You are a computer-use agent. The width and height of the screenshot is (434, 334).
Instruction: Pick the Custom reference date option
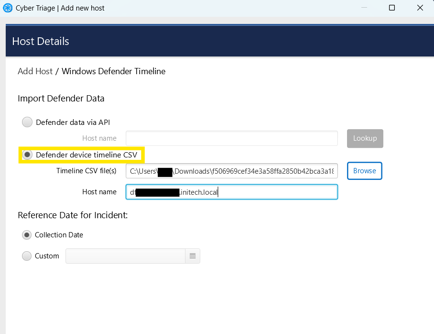pyautogui.click(x=28, y=256)
